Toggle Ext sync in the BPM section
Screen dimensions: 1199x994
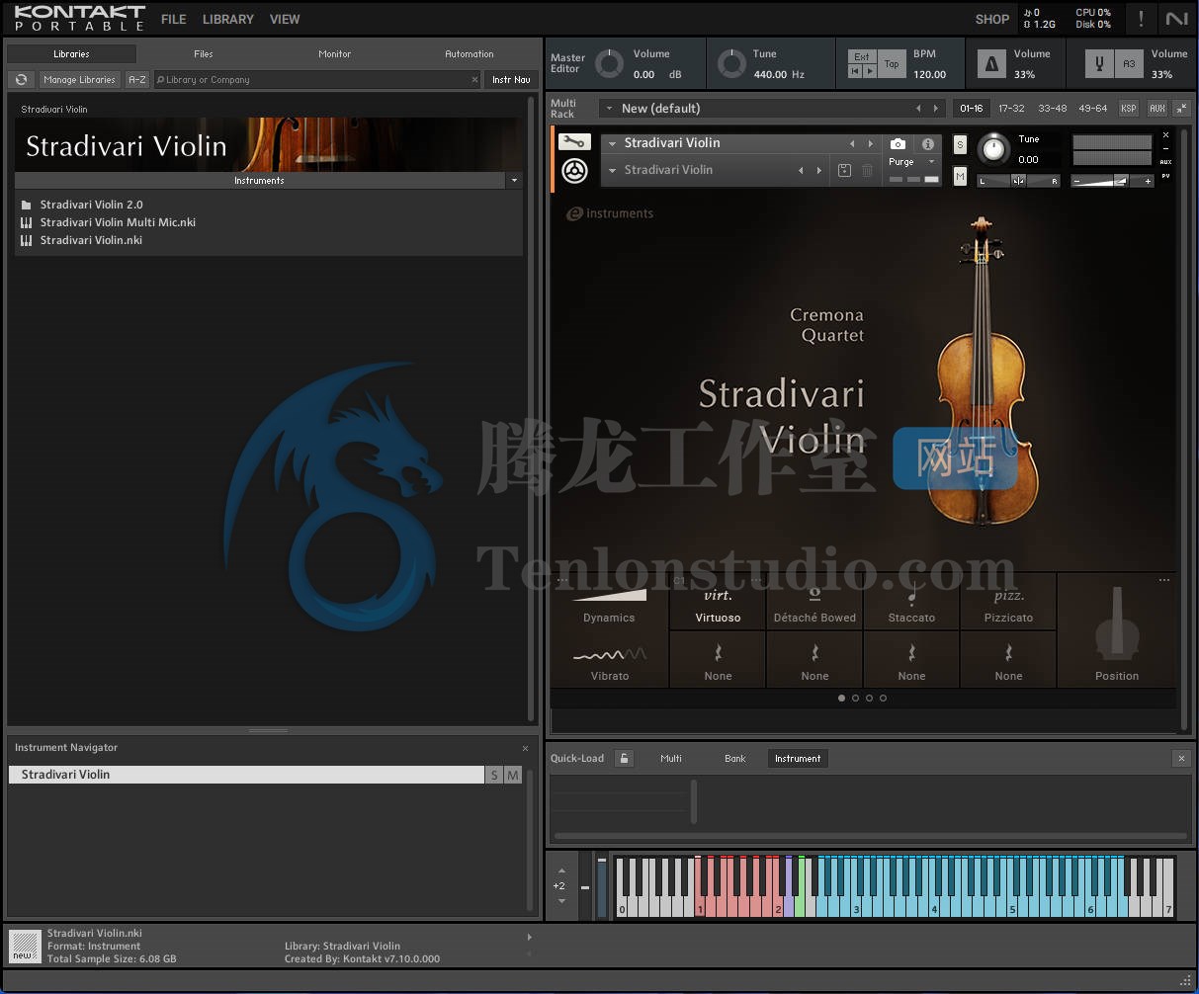(861, 56)
